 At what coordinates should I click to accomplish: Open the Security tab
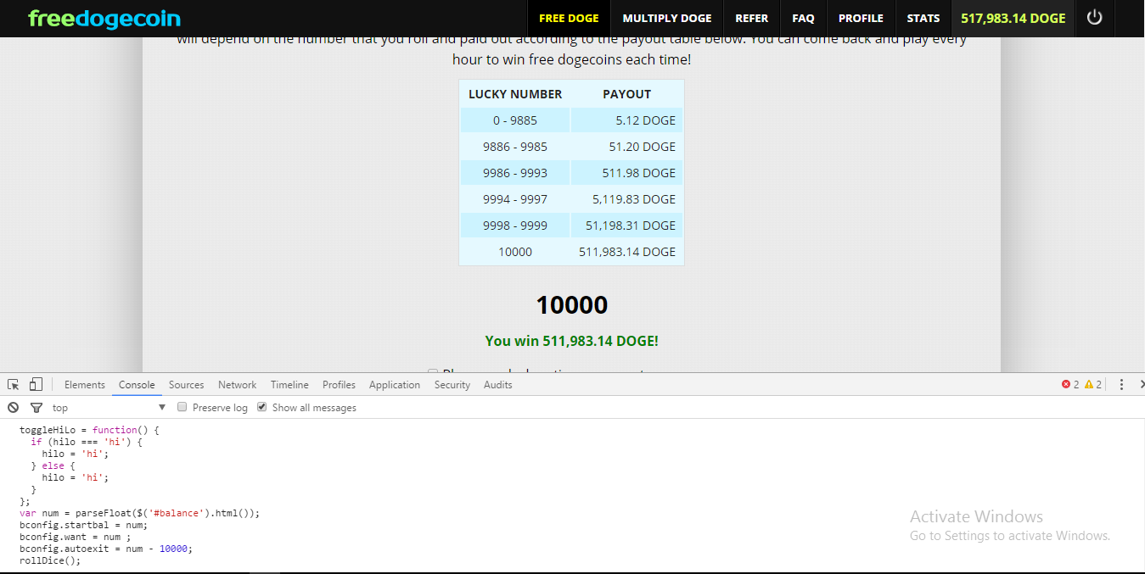452,384
